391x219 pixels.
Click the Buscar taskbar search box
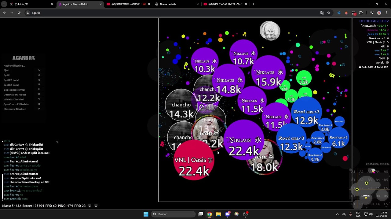pyautogui.click(x=173, y=214)
